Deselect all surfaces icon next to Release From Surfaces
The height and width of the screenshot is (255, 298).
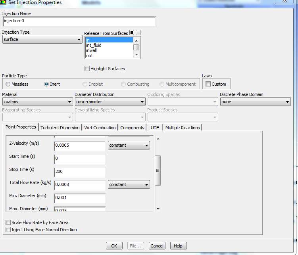coord(138,33)
